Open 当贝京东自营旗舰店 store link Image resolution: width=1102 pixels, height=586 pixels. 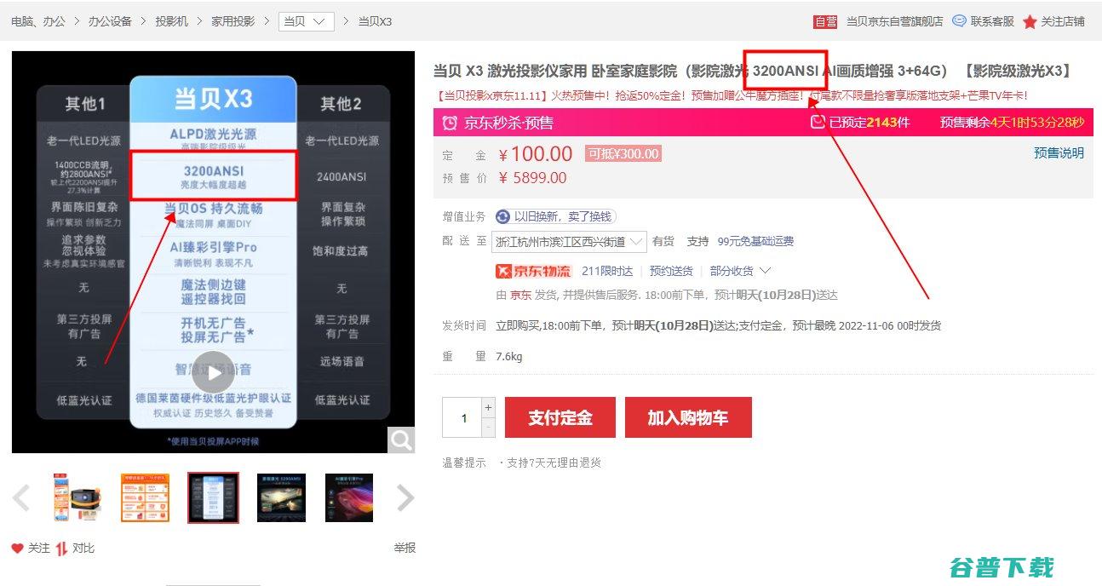coord(894,21)
